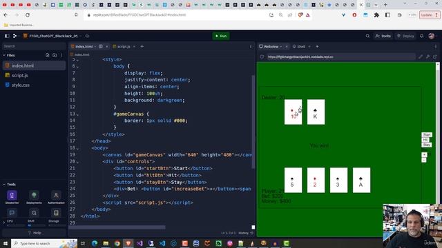Open editor pane three-dot menu
This screenshot has height=248, width=442.
click(251, 46)
